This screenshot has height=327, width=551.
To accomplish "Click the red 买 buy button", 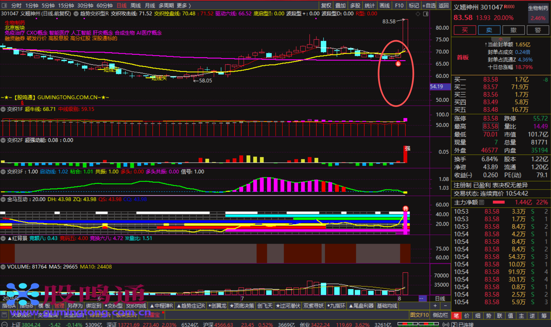I will [465, 30].
